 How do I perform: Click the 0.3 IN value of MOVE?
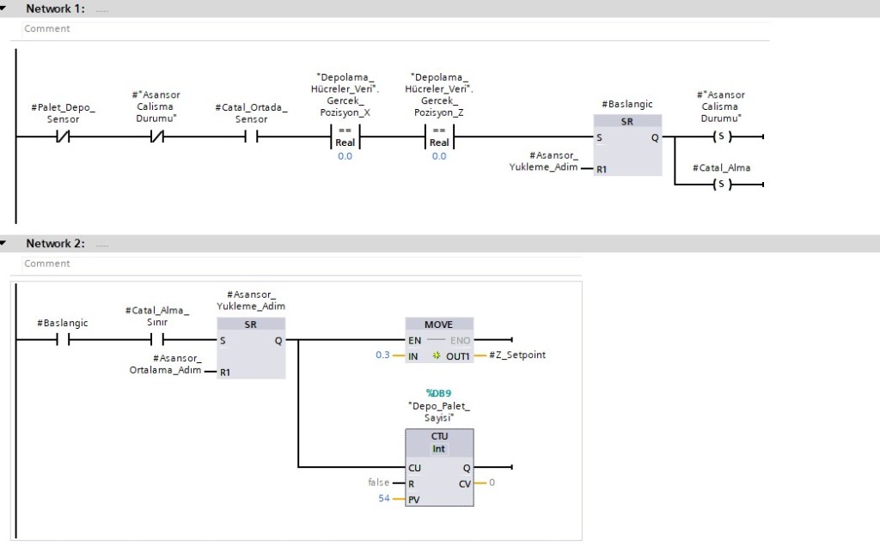[x=383, y=355]
